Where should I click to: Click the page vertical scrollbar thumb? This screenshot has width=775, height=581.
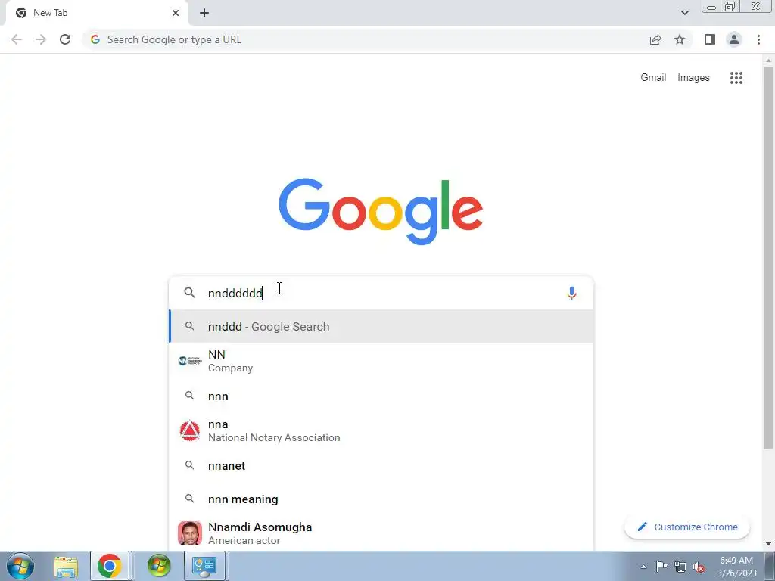(768, 257)
